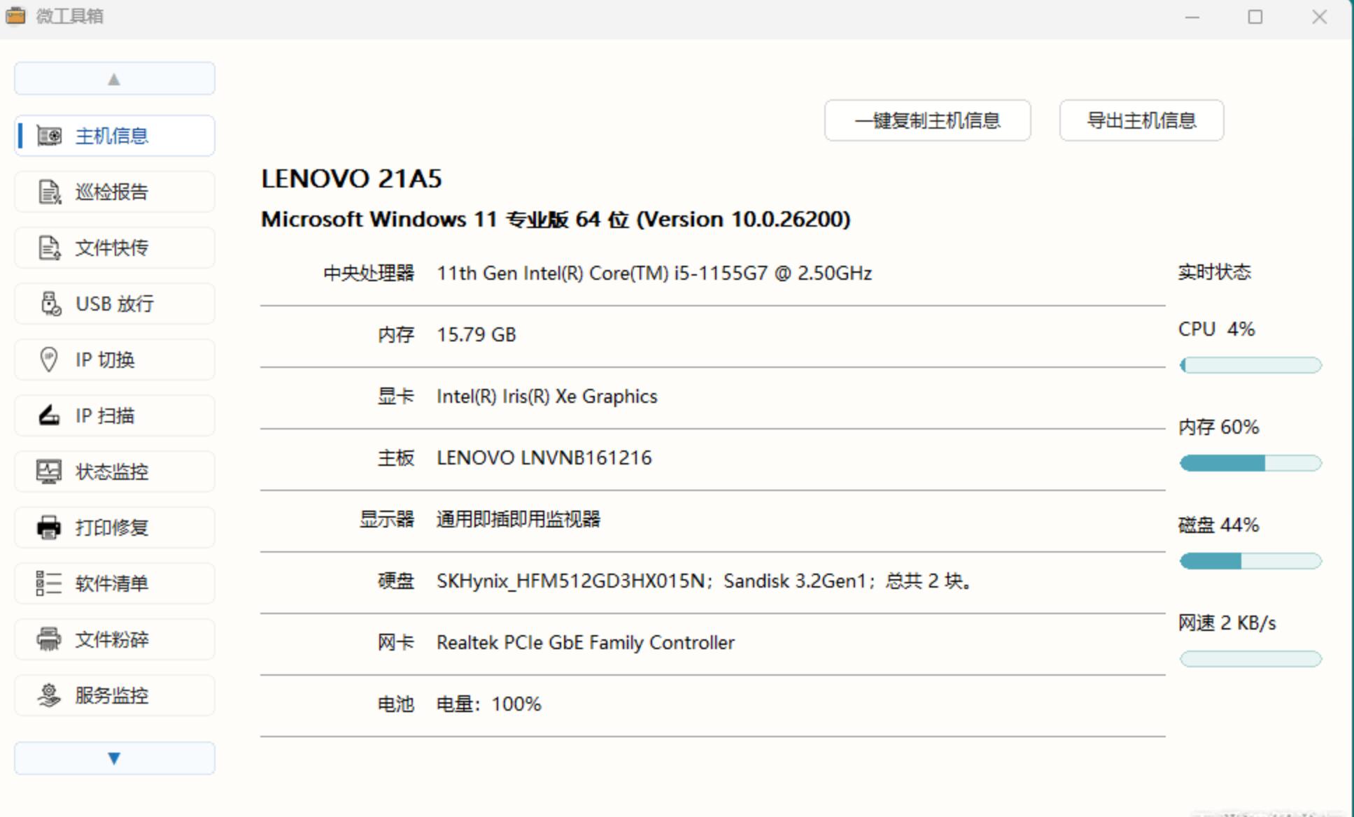Click Intel(R) Iris(R) Xe Graphics text
Image resolution: width=1354 pixels, height=817 pixels.
pyautogui.click(x=547, y=396)
